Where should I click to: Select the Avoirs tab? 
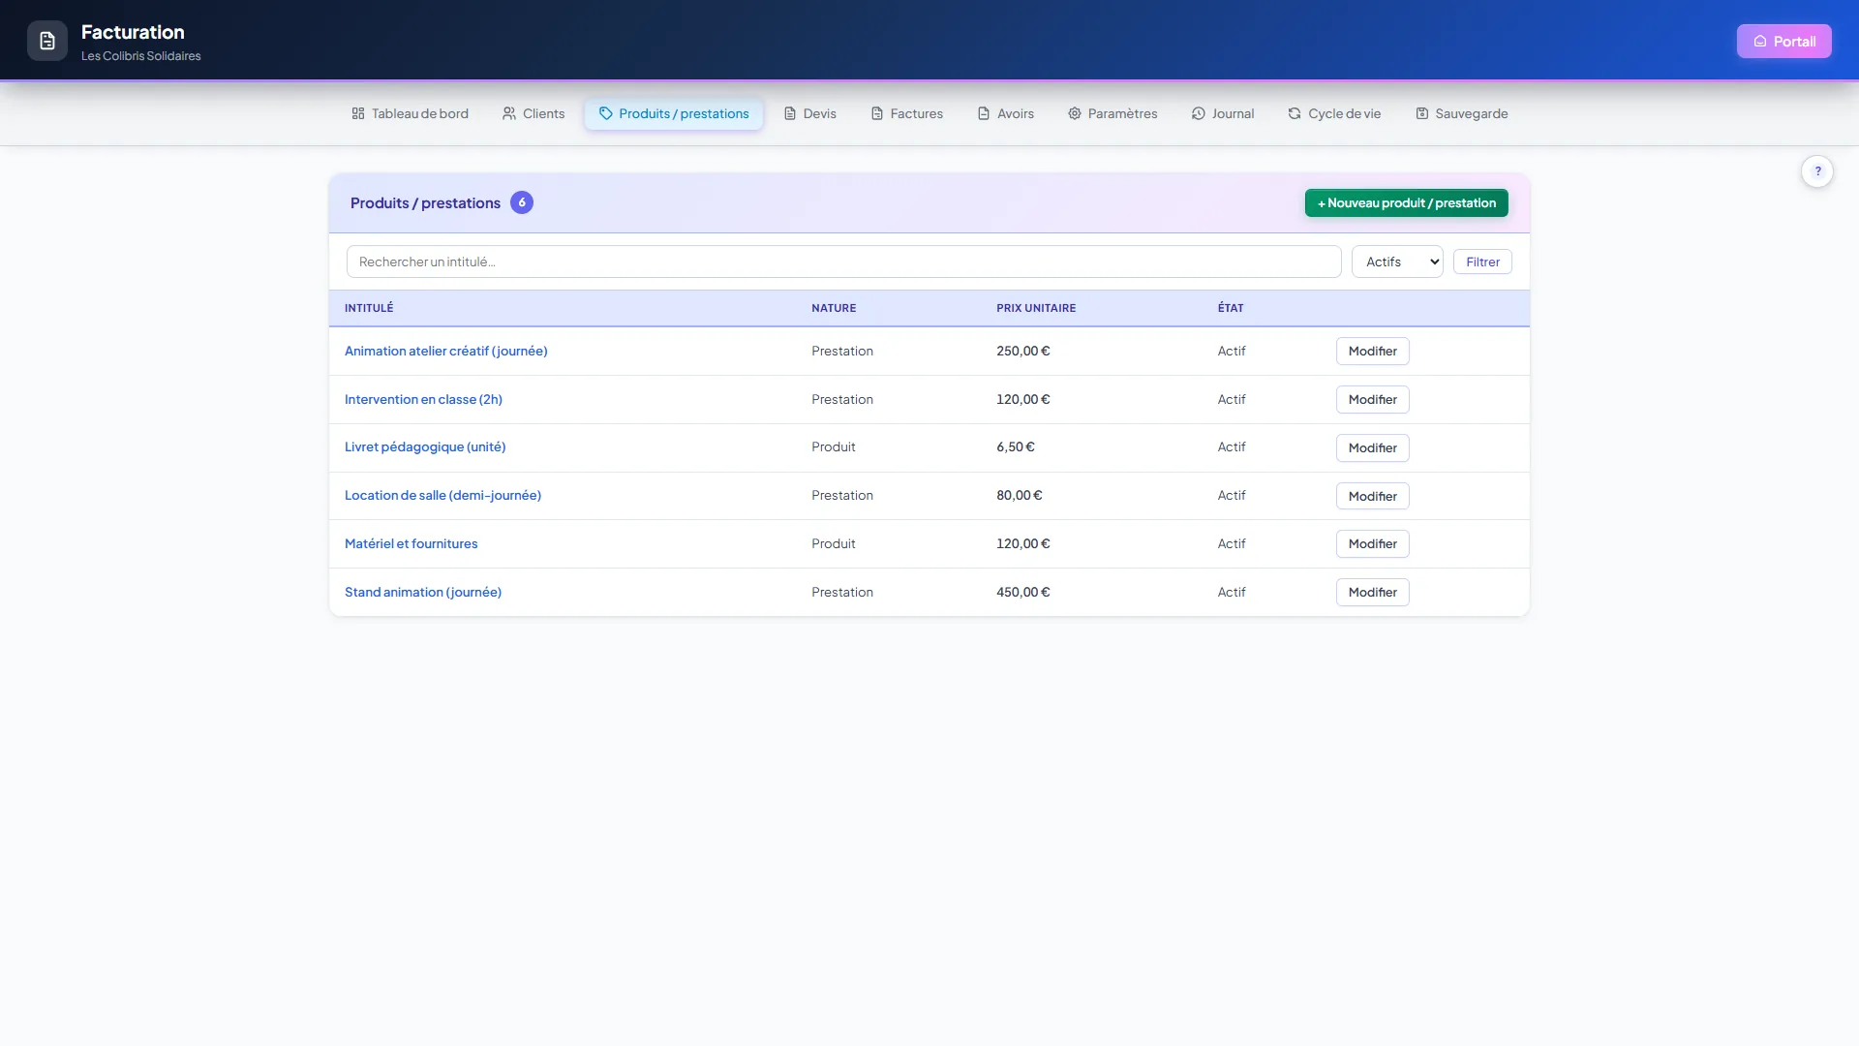1006,113
